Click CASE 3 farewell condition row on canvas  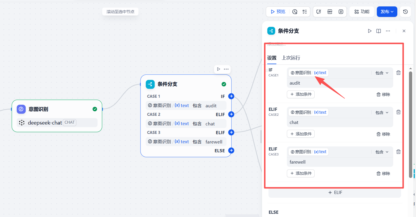(x=186, y=142)
